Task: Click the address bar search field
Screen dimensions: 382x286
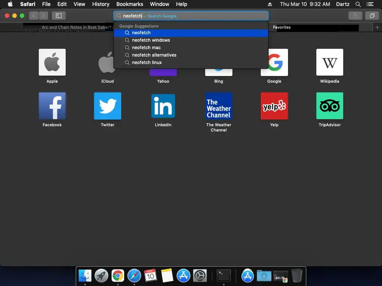Action: [191, 16]
